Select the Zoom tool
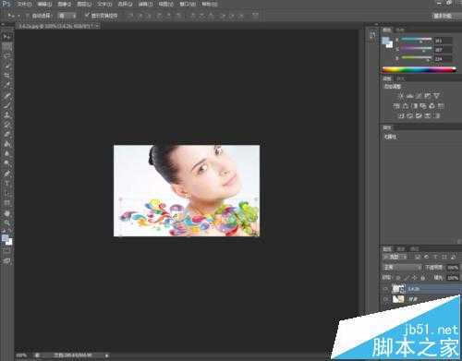462x361 pixels. [6, 223]
